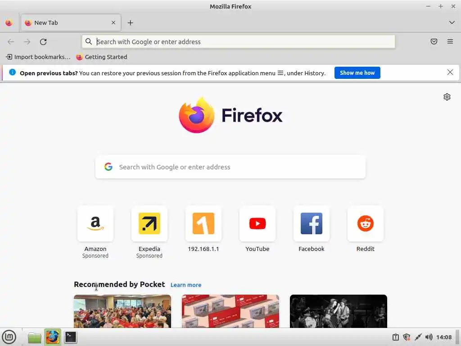Open the Firefox application hamburger menu
The width and height of the screenshot is (461, 346).
coord(450,41)
